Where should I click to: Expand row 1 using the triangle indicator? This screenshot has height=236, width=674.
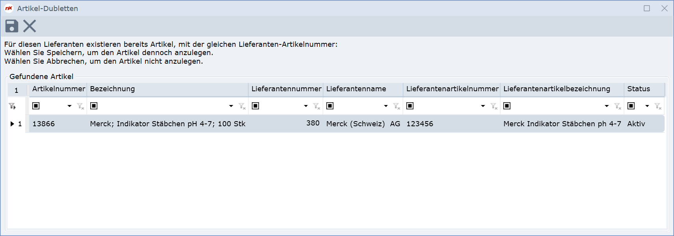coord(12,124)
